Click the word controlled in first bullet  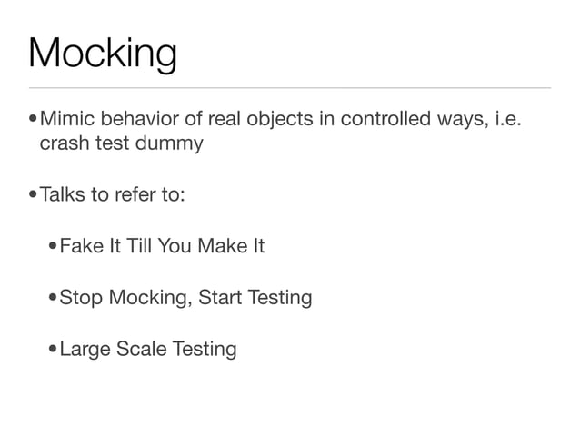(385, 119)
